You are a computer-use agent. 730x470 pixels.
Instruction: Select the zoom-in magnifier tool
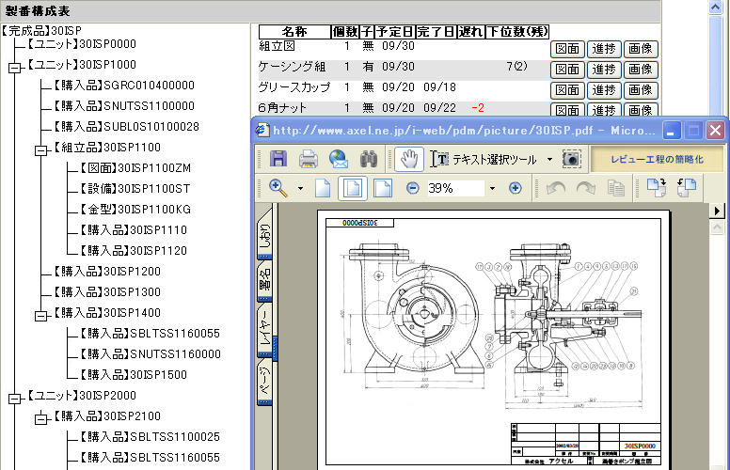point(278,188)
